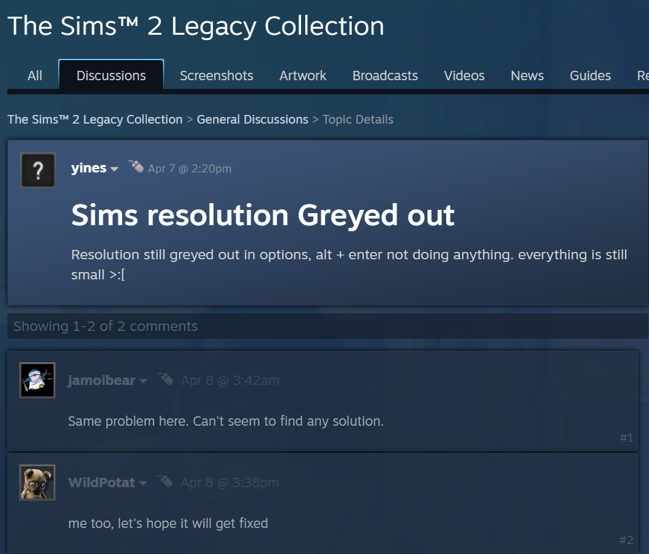The width and height of the screenshot is (649, 554).
Task: Click yines' question mark avatar
Action: 37,170
